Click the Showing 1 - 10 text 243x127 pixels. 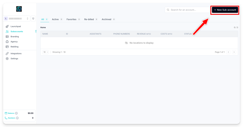point(59,52)
